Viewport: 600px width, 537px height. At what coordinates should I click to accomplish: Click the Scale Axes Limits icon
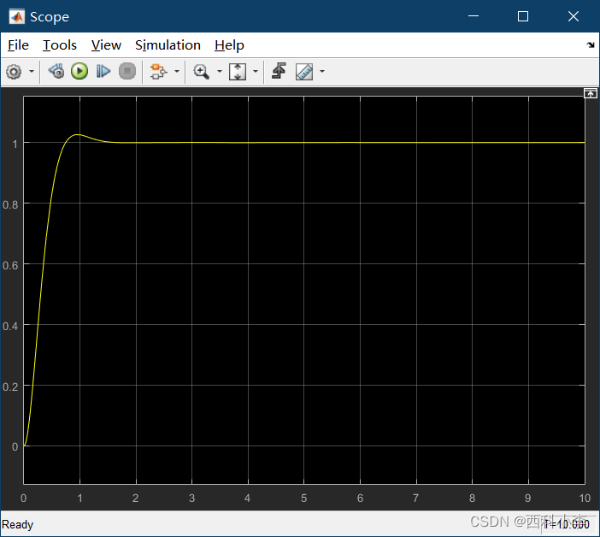(x=238, y=72)
